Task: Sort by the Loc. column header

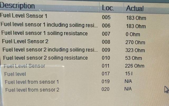Action: [x=108, y=8]
